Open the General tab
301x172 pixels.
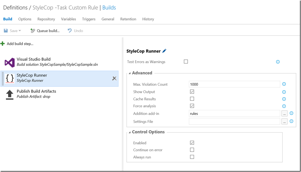[x=108, y=19]
